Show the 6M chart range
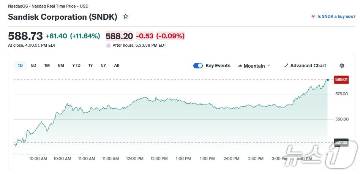363x174 pixels. click(x=61, y=65)
